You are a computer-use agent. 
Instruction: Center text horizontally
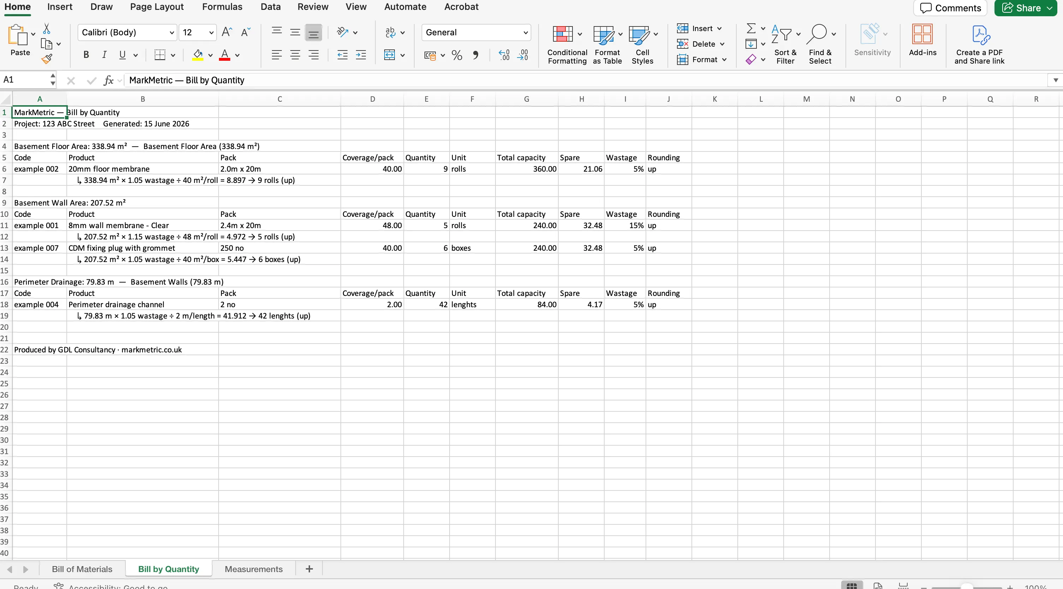pyautogui.click(x=295, y=54)
